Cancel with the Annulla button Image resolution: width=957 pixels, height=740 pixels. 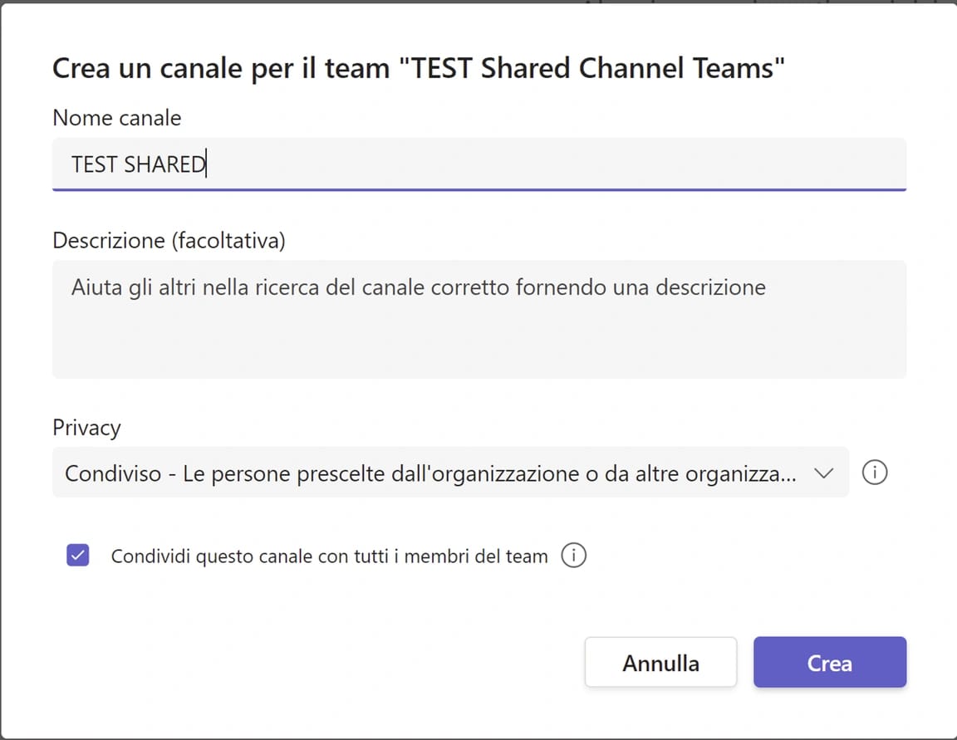660,662
